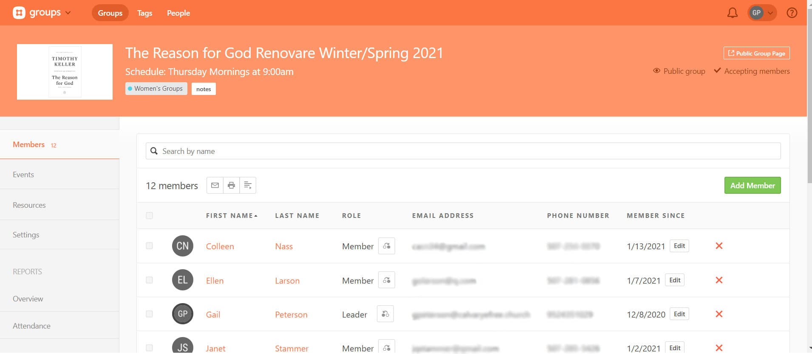Click the Search by name field
Image resolution: width=812 pixels, height=354 pixels.
[463, 151]
